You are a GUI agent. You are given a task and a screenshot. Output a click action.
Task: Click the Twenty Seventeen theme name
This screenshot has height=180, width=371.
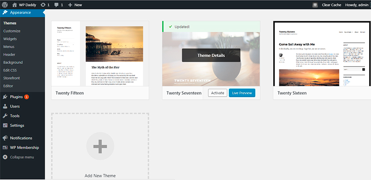[184, 93]
